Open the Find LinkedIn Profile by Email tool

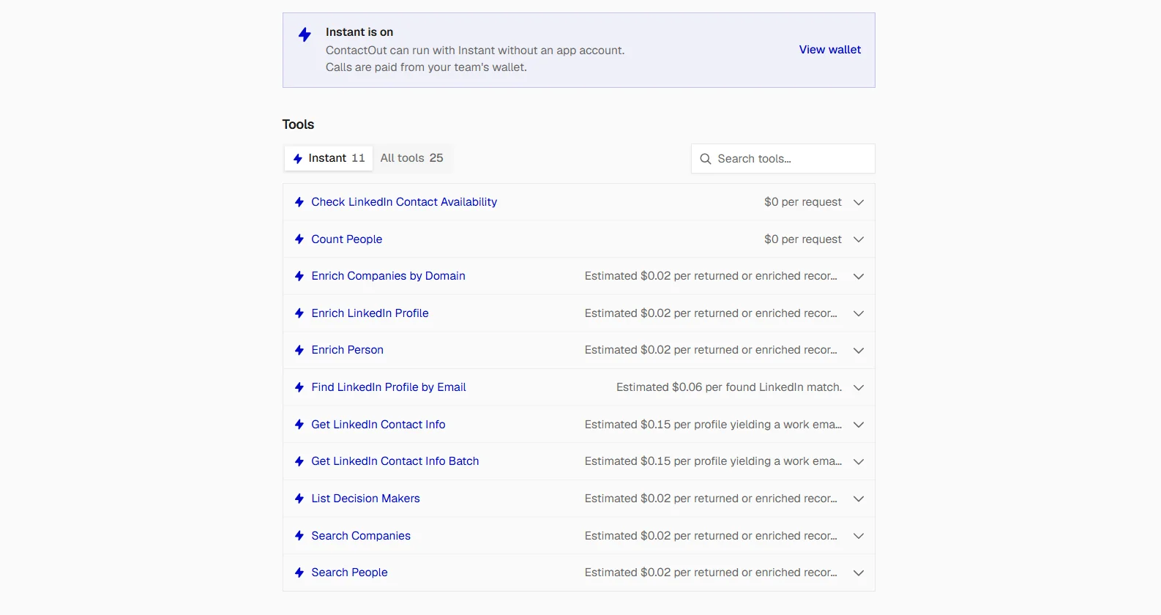389,387
